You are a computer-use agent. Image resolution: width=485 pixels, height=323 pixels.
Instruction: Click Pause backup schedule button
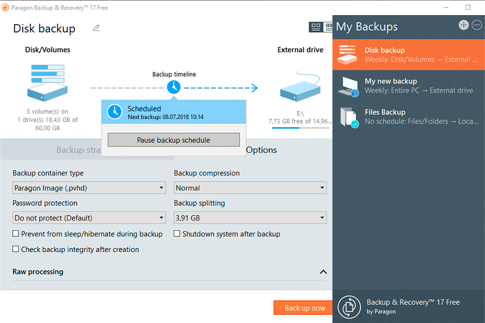click(x=173, y=140)
